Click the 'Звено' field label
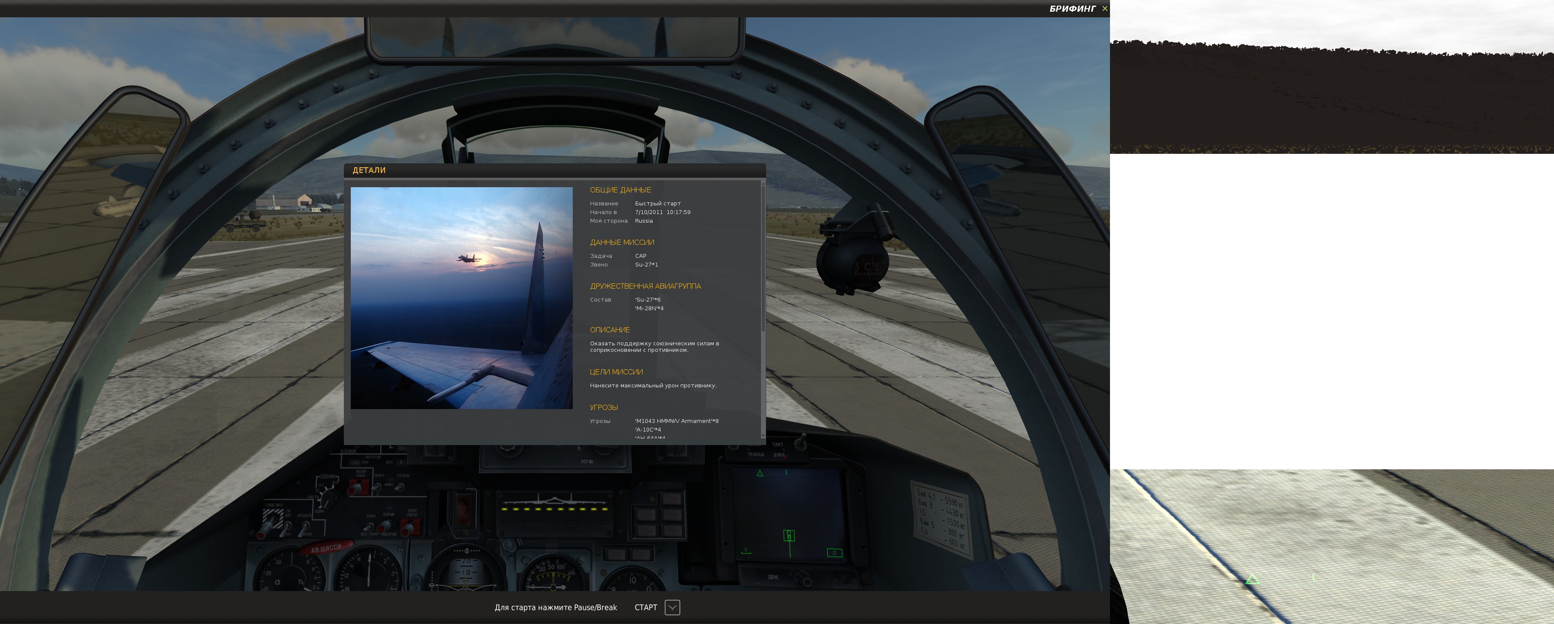This screenshot has height=624, width=1554. coord(599,265)
